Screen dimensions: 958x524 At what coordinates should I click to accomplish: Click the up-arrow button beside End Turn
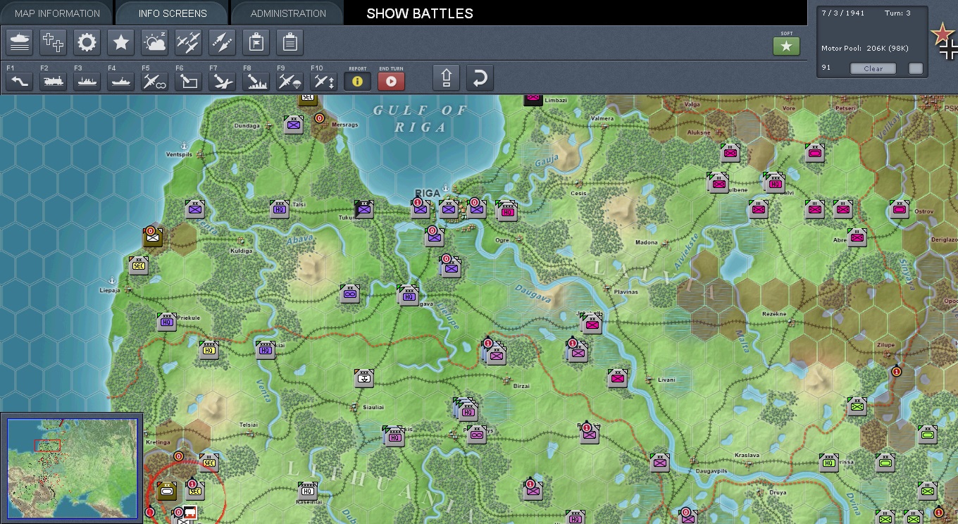click(446, 77)
